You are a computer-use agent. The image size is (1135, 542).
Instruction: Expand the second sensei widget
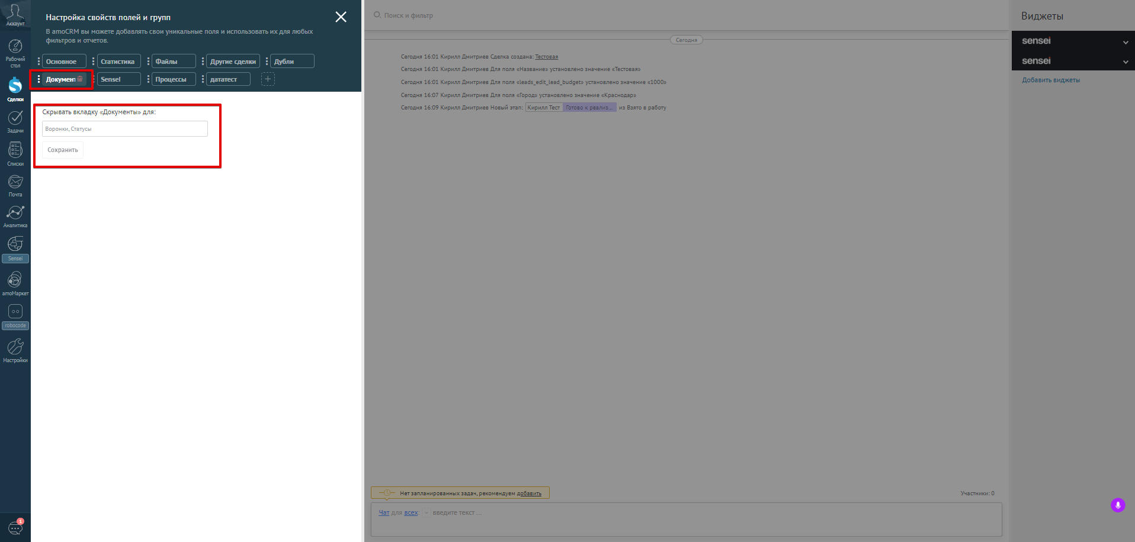(1126, 62)
